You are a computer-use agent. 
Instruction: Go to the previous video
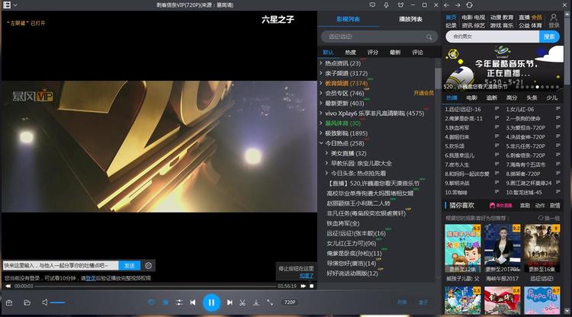point(194,303)
